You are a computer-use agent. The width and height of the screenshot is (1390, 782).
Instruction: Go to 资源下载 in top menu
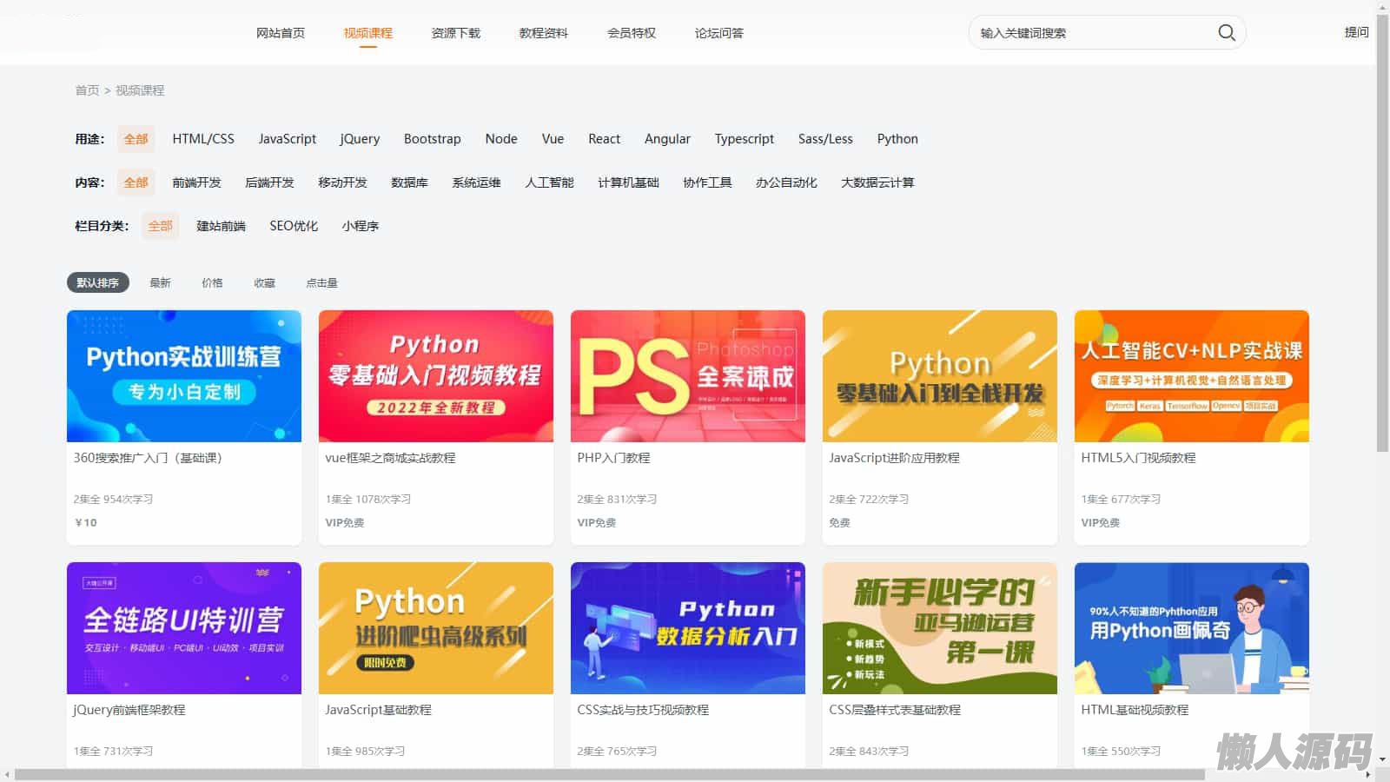[455, 33]
